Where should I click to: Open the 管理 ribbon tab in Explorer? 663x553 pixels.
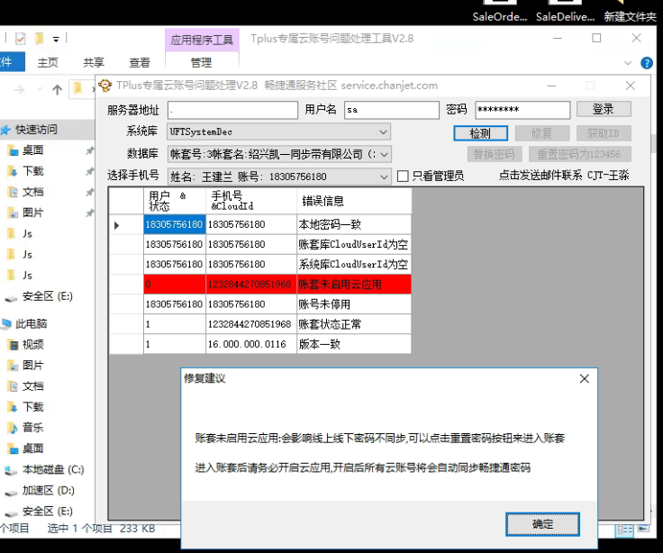click(201, 62)
